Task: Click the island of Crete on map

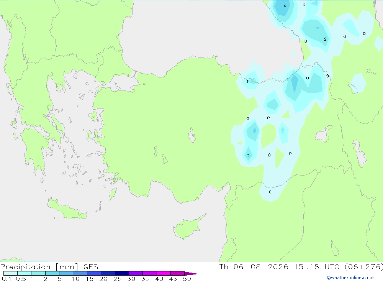Action: click(x=67, y=208)
